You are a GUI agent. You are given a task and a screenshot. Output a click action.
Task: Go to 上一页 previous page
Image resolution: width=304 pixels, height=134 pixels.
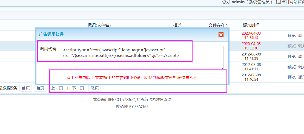(57, 88)
